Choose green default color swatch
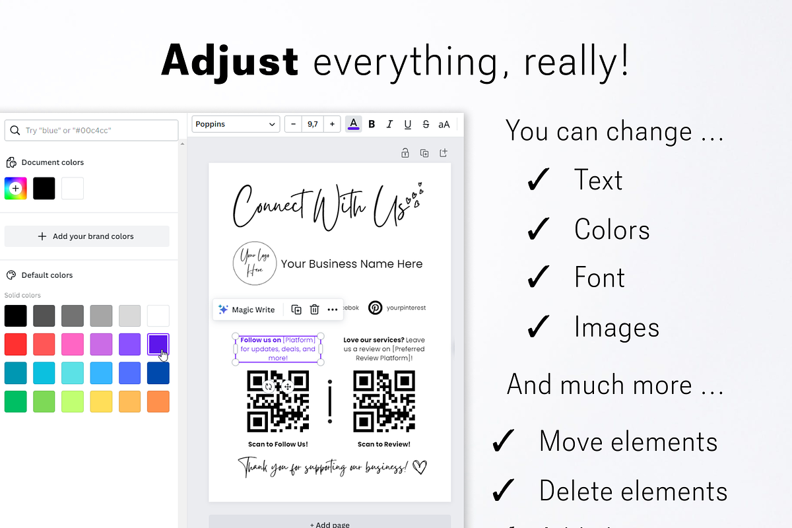Screen dimensions: 792x528 coord(16,401)
